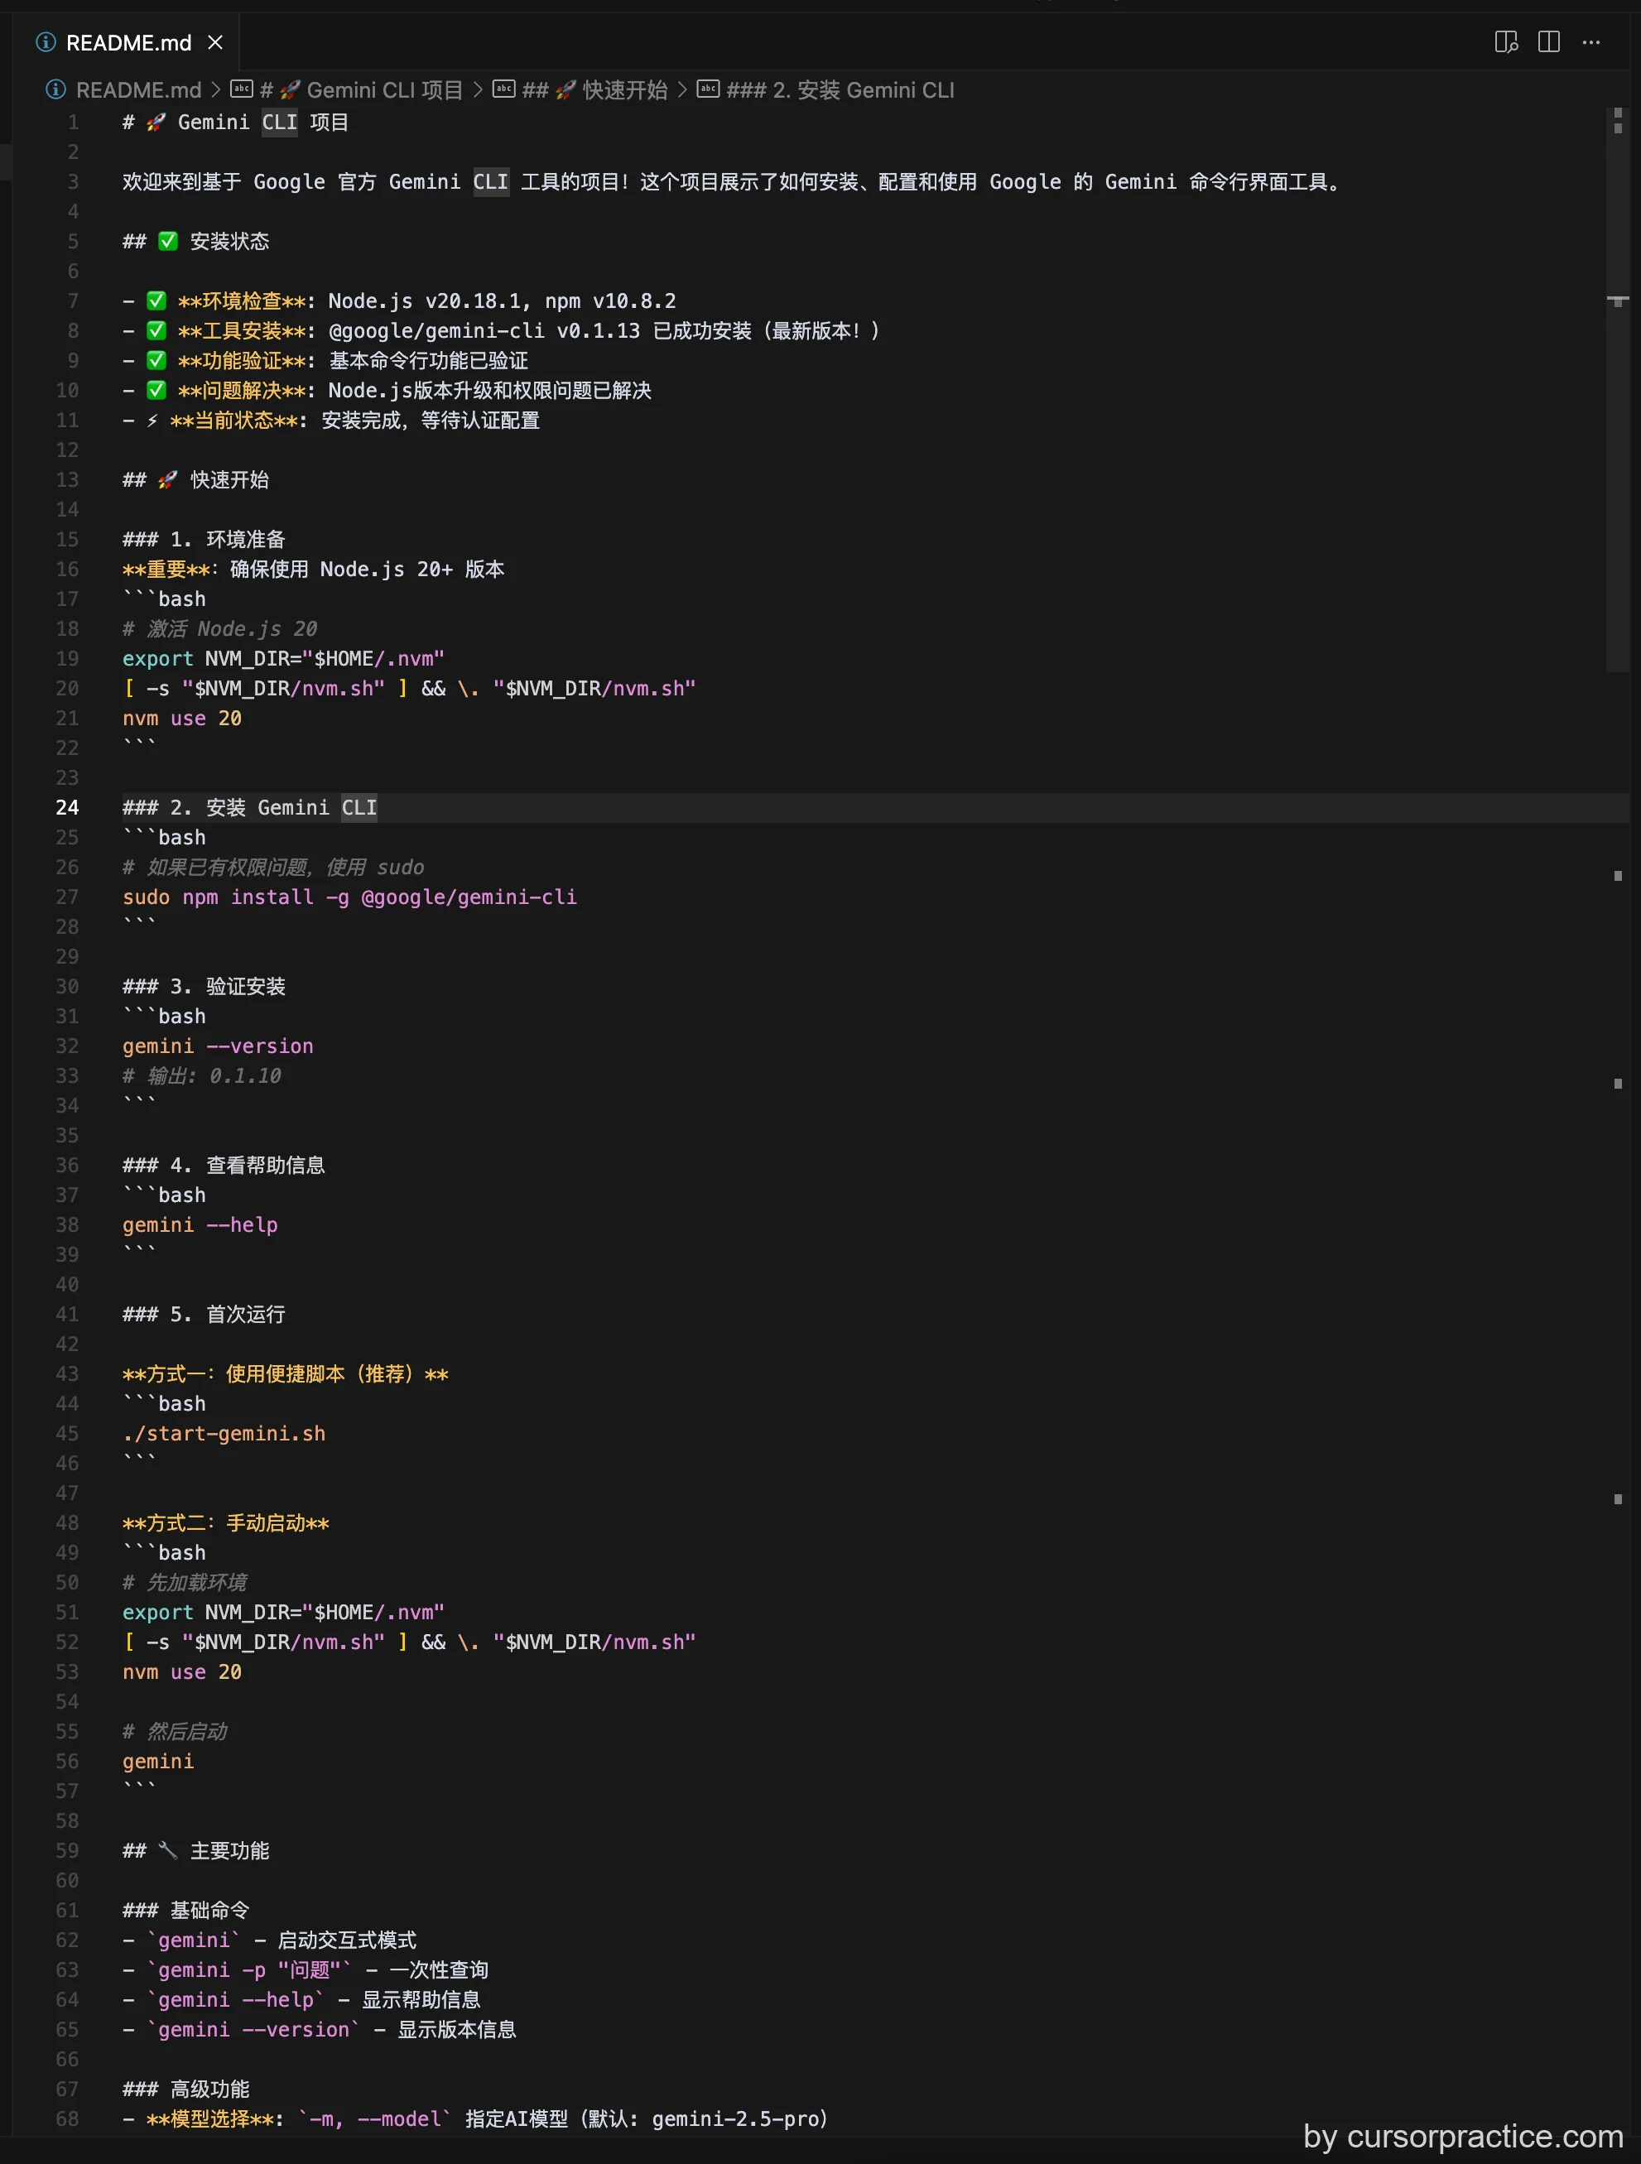
Task: Click '### 基础命令' heading
Action: (186, 1911)
